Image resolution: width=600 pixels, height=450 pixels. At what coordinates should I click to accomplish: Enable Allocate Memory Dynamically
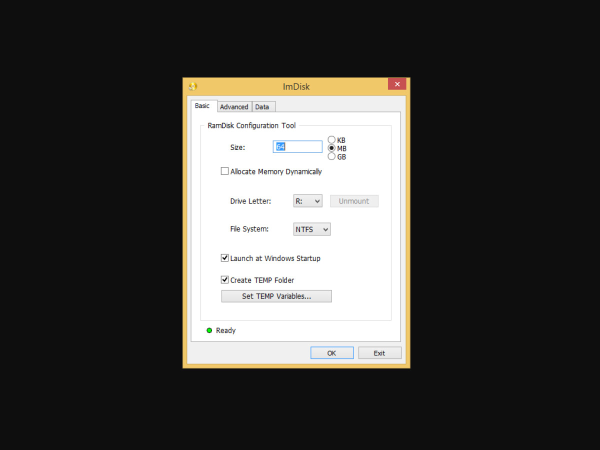point(224,170)
